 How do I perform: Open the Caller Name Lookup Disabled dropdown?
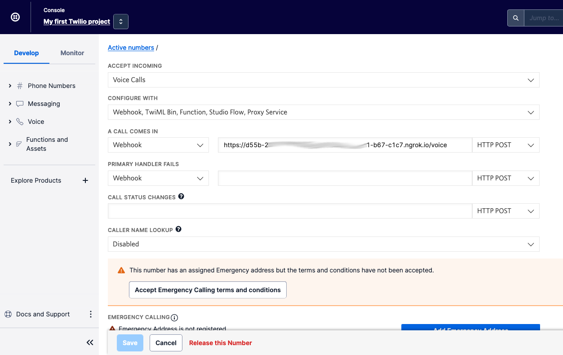click(324, 244)
